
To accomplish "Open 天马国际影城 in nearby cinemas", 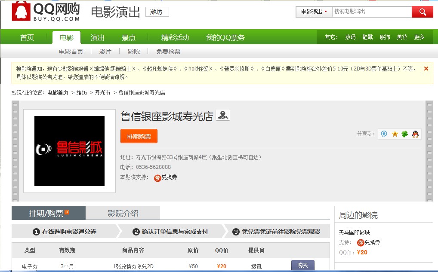I will click(354, 232).
